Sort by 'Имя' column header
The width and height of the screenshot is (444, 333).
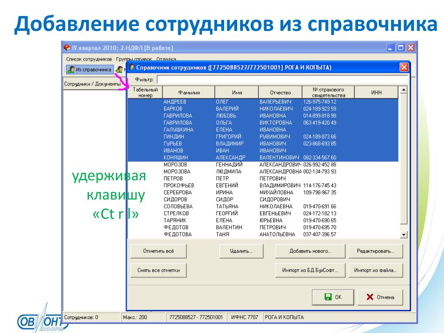click(x=237, y=92)
